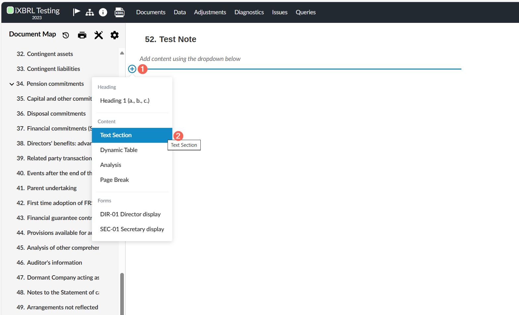Open the tools icon in Document Map

(x=99, y=35)
